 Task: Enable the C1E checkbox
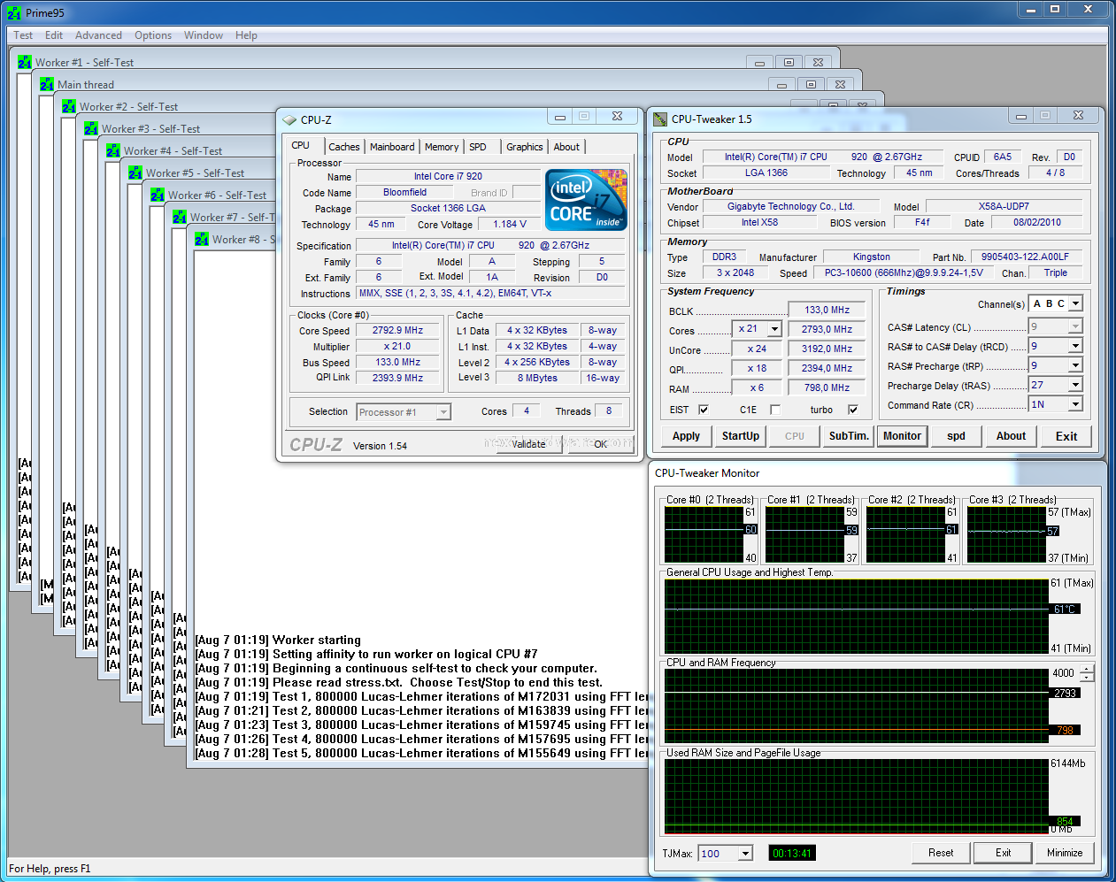click(775, 410)
